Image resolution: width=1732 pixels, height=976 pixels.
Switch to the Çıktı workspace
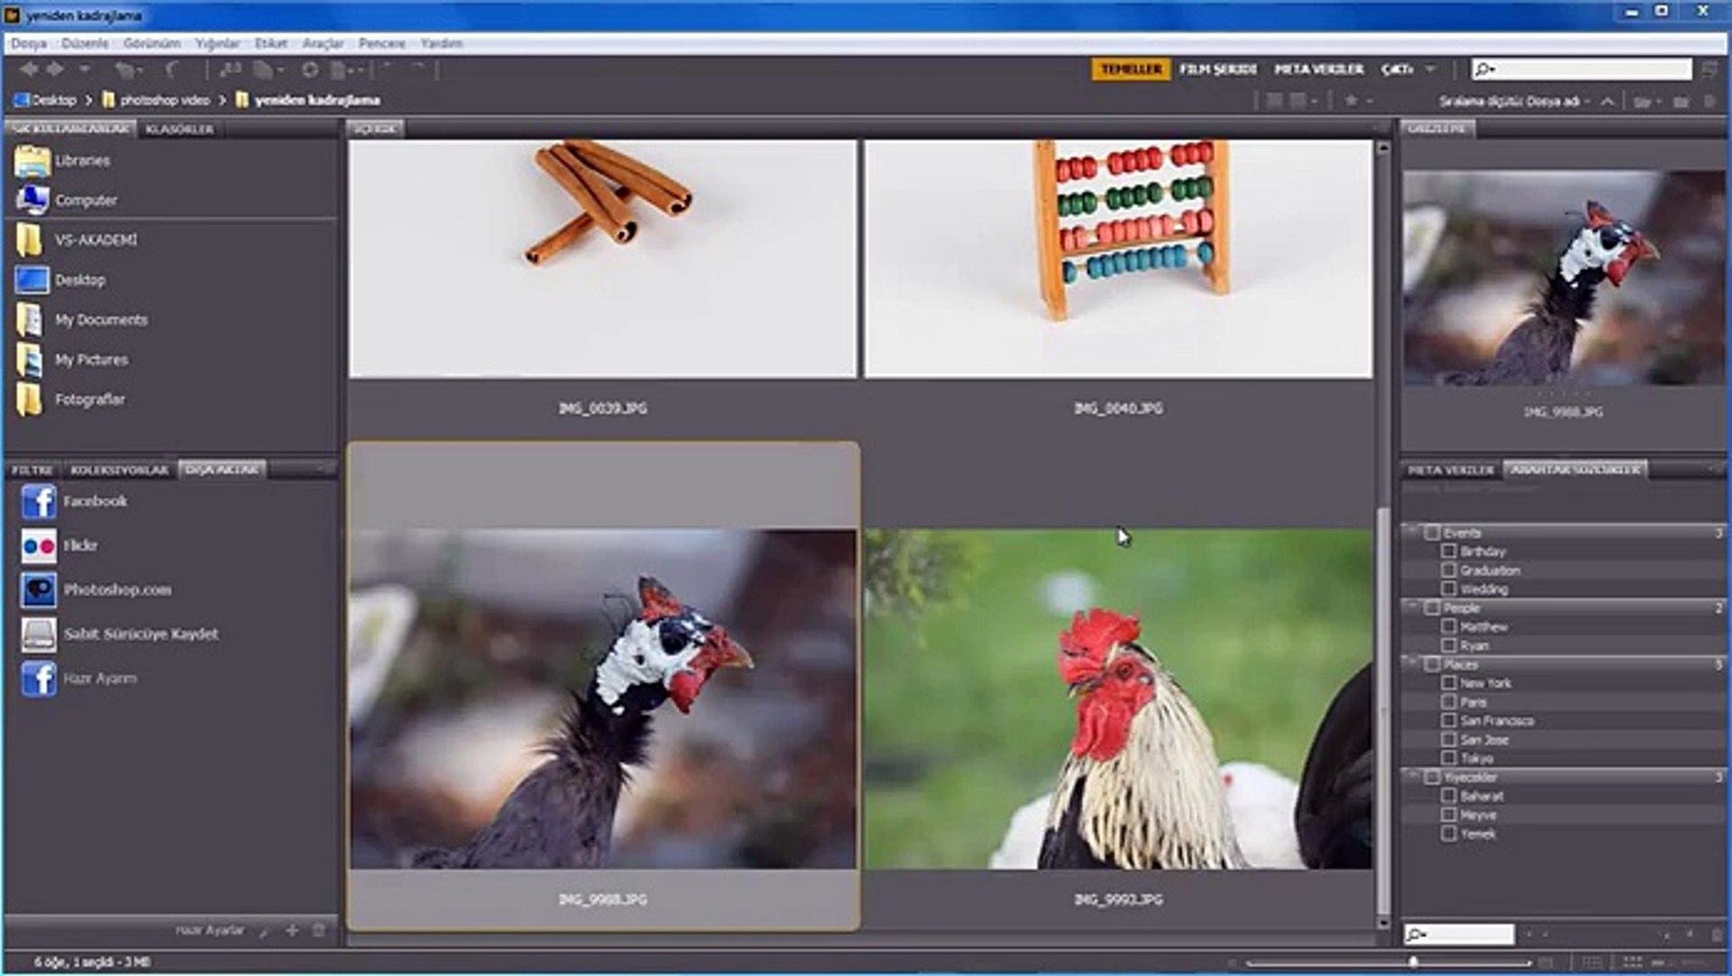click(1397, 70)
